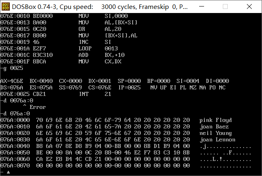Minimize the DOSBox window
262x176 pixels.
point(202,7)
